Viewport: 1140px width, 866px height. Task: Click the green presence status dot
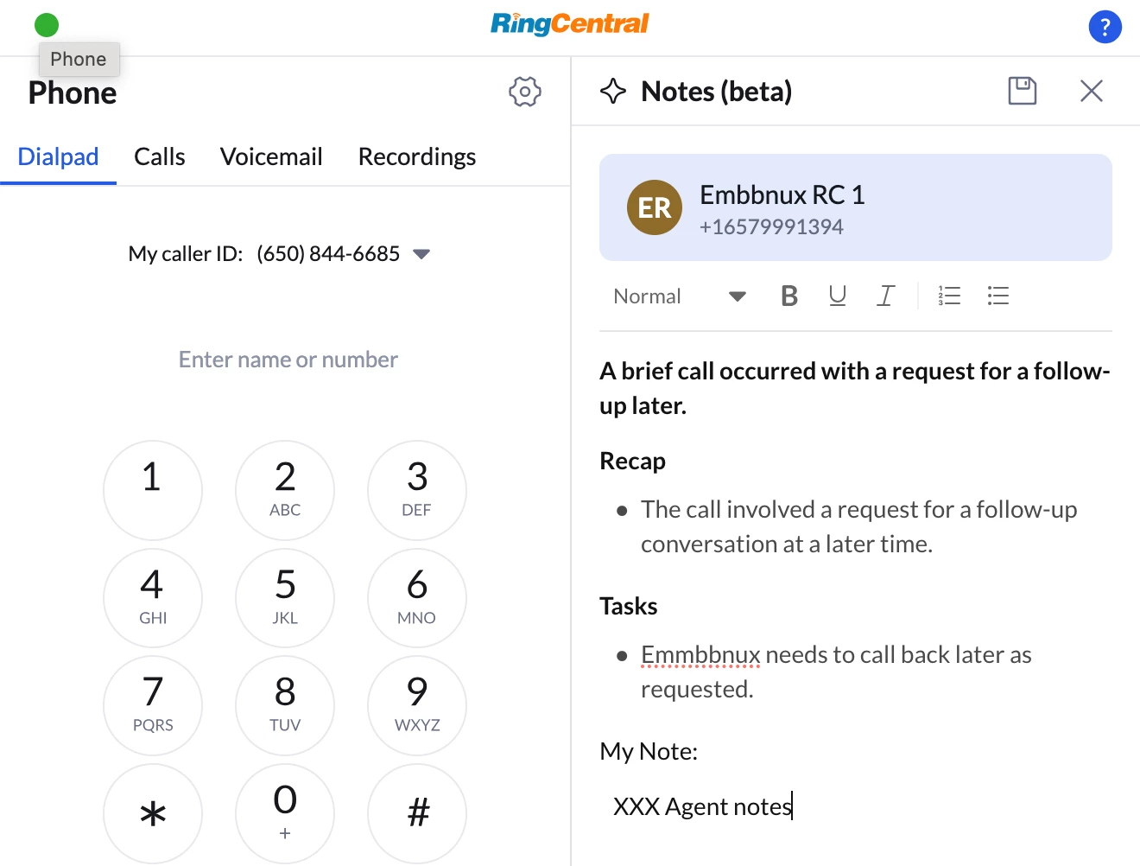coord(47,25)
